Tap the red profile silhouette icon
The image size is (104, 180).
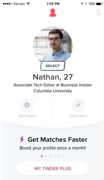tap(53, 13)
